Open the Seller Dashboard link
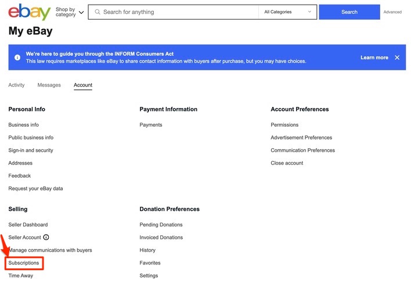Image resolution: width=411 pixels, height=283 pixels. [28, 225]
